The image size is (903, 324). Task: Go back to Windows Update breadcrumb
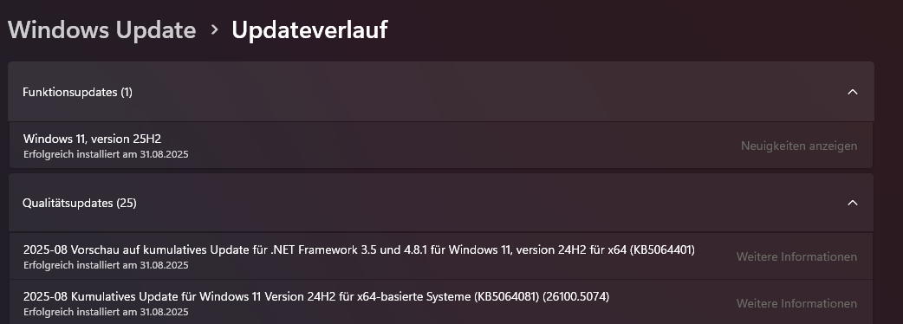pos(102,30)
